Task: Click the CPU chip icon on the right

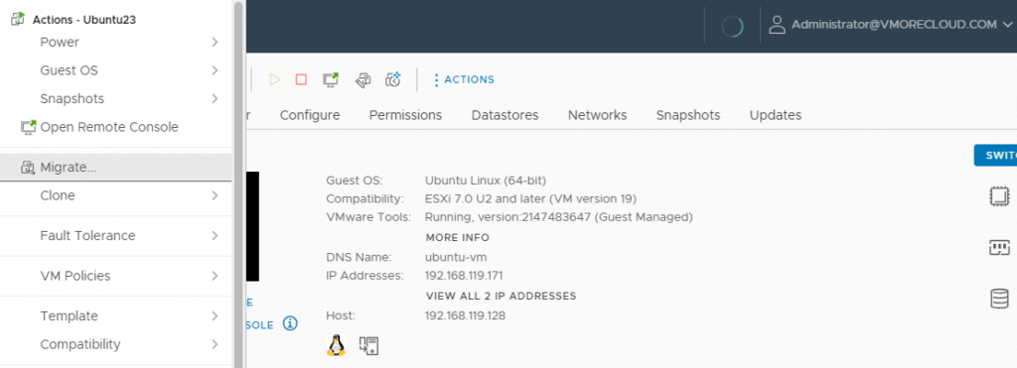Action: [x=999, y=196]
